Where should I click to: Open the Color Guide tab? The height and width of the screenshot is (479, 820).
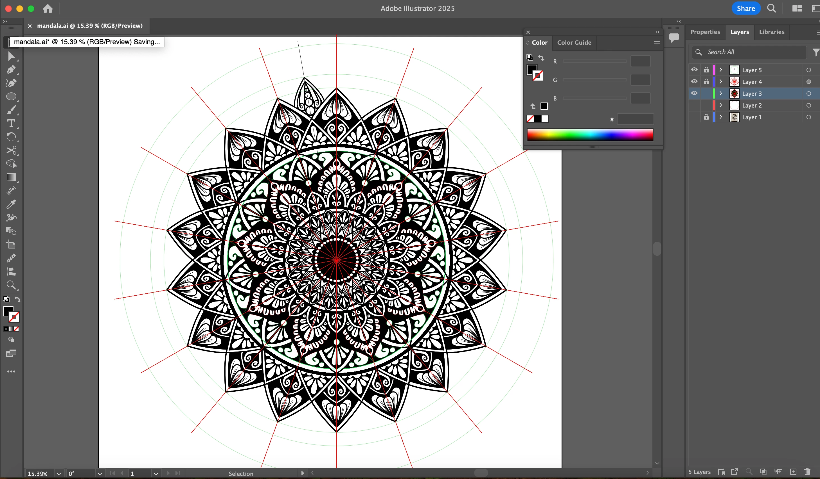[574, 43]
